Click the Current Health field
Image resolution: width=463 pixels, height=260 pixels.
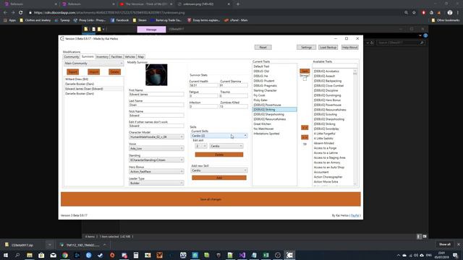[203, 85]
